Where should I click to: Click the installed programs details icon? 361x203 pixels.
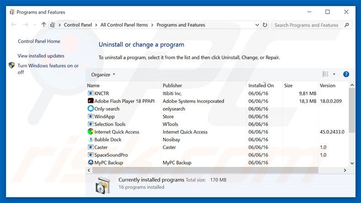[x=103, y=185]
